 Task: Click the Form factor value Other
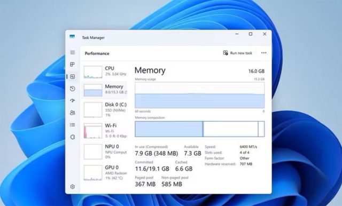[244, 158]
